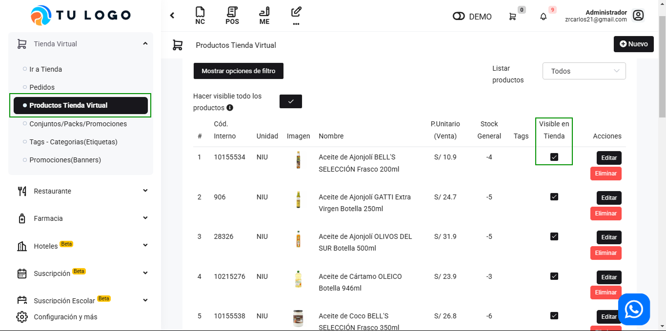The height and width of the screenshot is (331, 666).
Task: Click Mostrar opciones de filtro button
Action: (x=239, y=71)
